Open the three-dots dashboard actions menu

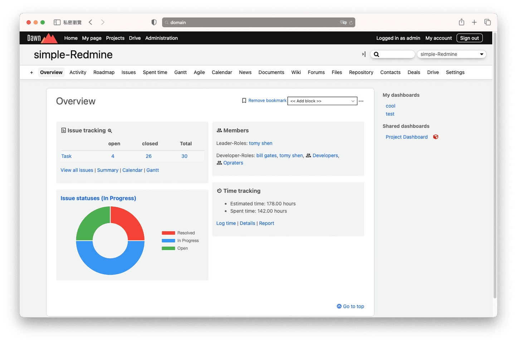pos(361,101)
